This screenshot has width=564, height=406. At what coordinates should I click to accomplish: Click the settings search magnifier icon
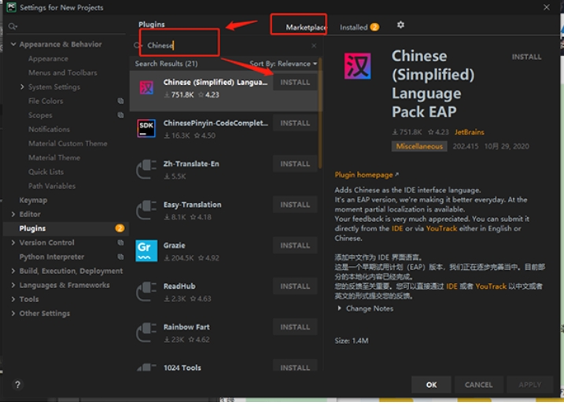point(13,26)
